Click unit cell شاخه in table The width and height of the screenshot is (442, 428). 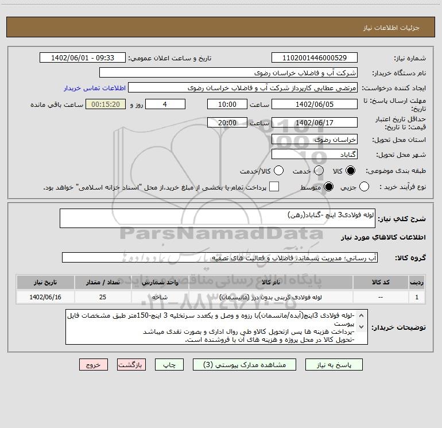coord(160,297)
